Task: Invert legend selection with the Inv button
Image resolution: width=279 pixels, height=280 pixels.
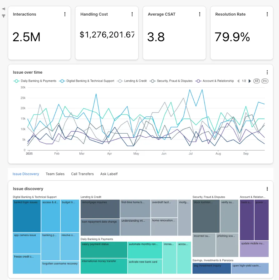Action: (x=265, y=81)
